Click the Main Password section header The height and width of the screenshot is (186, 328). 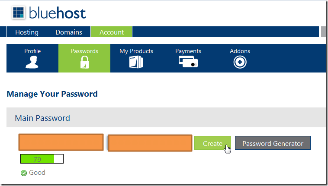tap(42, 118)
